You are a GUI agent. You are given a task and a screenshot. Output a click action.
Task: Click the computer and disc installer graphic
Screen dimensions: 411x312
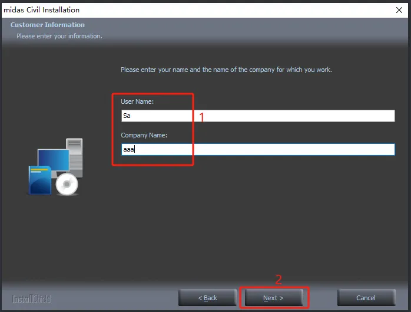(x=55, y=167)
